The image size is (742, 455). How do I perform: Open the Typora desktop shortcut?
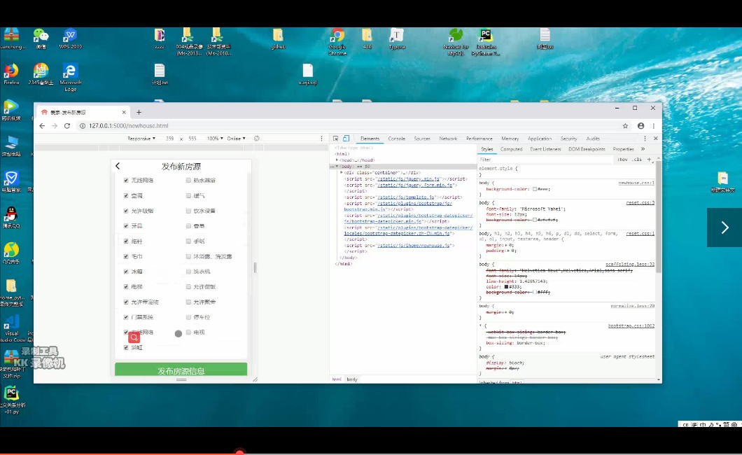point(397,38)
